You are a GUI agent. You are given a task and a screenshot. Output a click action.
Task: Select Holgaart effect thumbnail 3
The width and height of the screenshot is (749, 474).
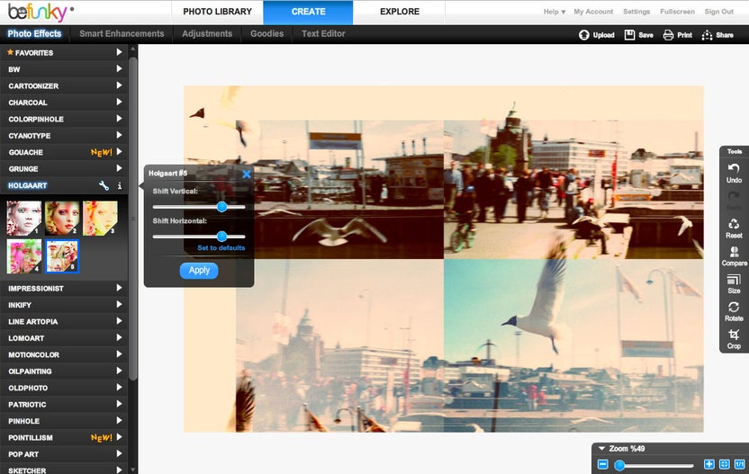pos(100,219)
